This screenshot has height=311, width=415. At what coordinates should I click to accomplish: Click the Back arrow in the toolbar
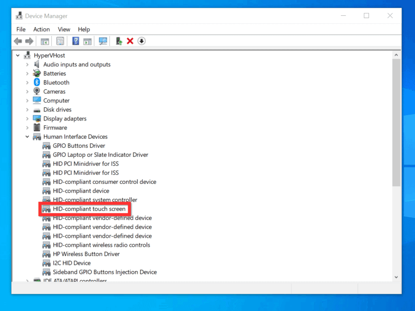(18, 41)
